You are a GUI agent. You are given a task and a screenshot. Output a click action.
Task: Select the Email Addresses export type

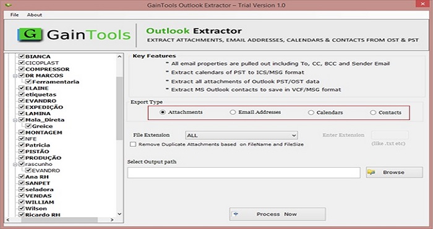[x=233, y=112]
